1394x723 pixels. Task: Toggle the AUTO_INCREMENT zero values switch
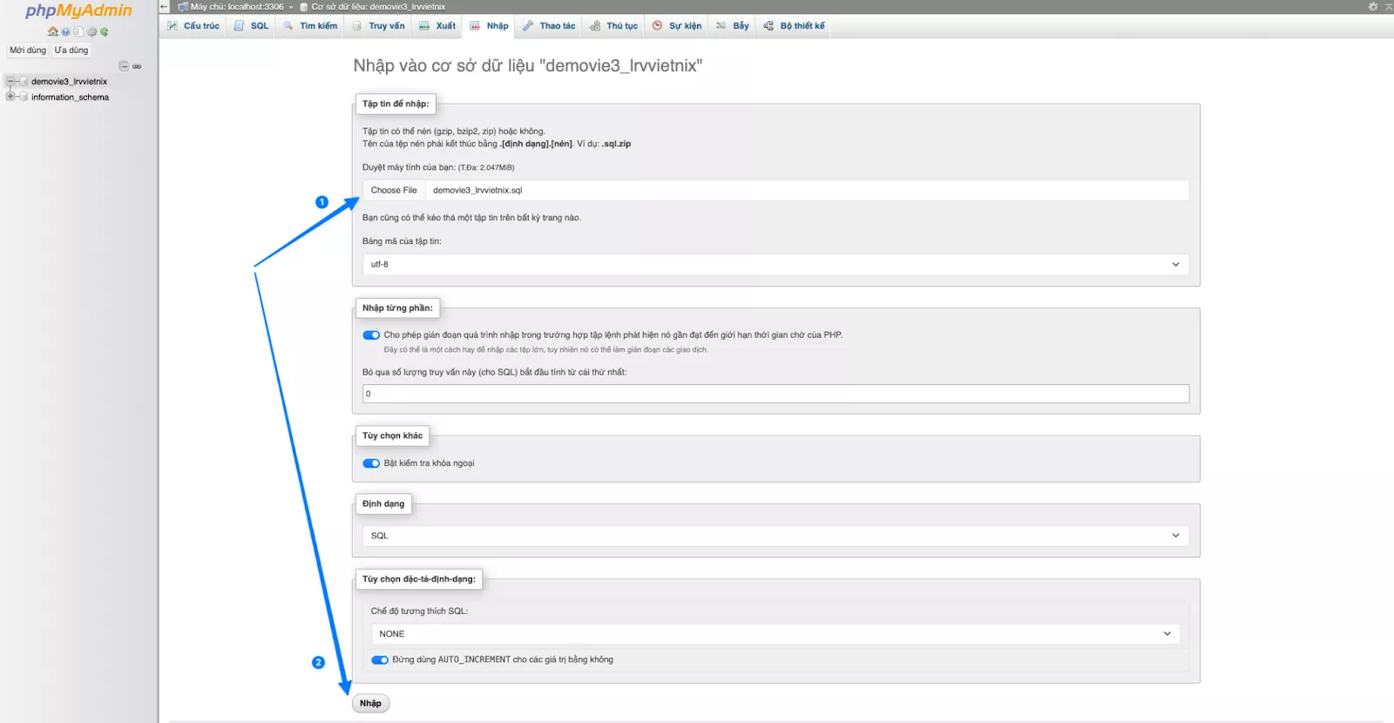[380, 660]
